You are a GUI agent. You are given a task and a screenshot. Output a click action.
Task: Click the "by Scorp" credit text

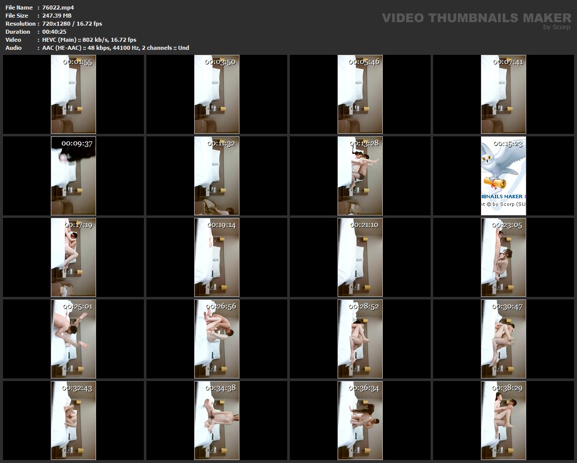(556, 27)
